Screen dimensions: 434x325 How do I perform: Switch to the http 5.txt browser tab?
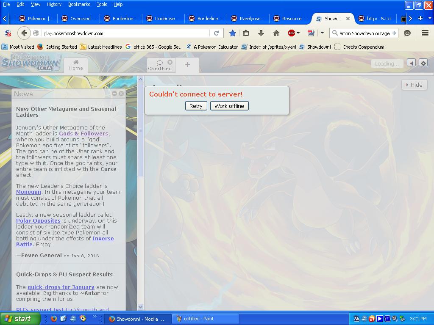pyautogui.click(x=376, y=19)
